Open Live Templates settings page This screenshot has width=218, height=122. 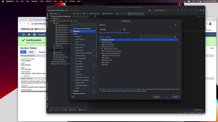click(x=80, y=58)
